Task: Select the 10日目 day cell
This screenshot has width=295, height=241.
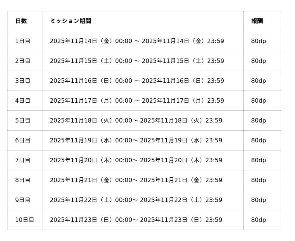Action: (x=24, y=220)
